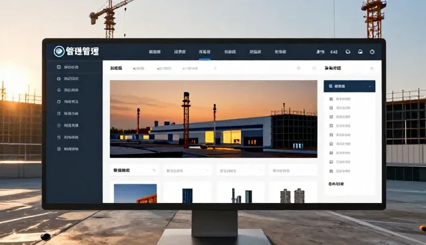Open the bold-labeled dropdown above the orange building thumbnail
The image size is (426, 245).
134,170
